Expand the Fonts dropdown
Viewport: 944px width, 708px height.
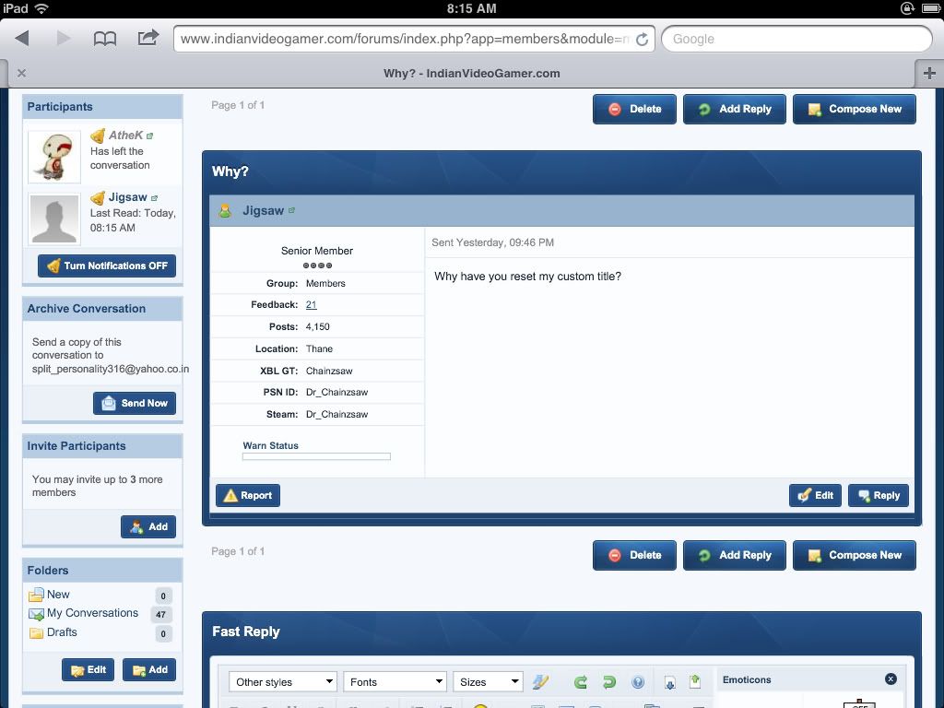tap(395, 682)
